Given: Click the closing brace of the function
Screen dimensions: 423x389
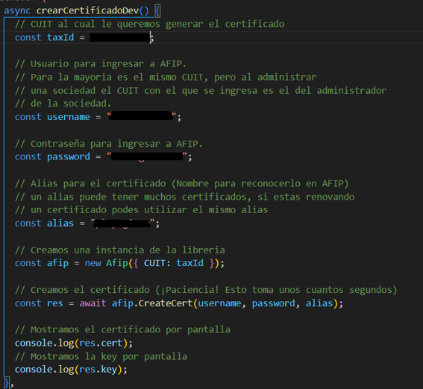Looking at the screenshot, I should click(7, 383).
